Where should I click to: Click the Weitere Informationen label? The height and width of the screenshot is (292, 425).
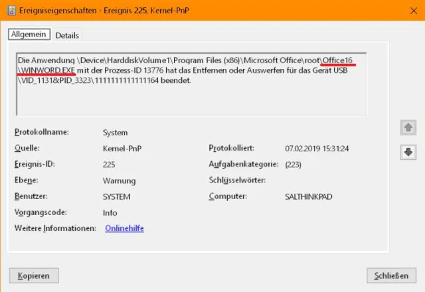tap(56, 228)
